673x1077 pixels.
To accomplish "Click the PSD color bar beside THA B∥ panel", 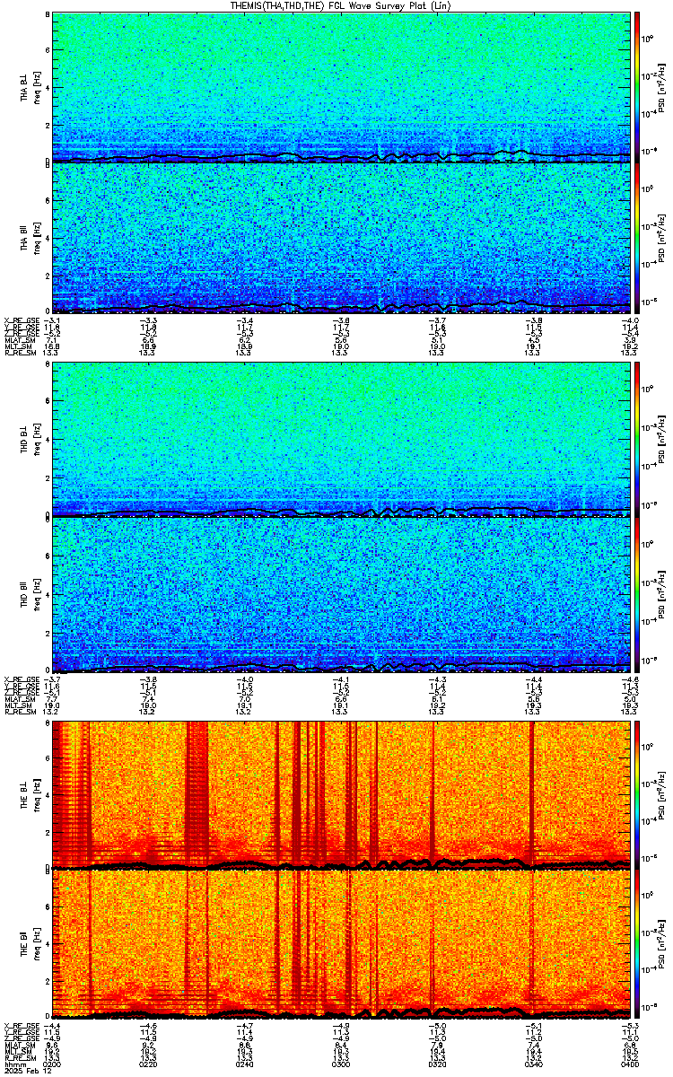I will [638, 238].
